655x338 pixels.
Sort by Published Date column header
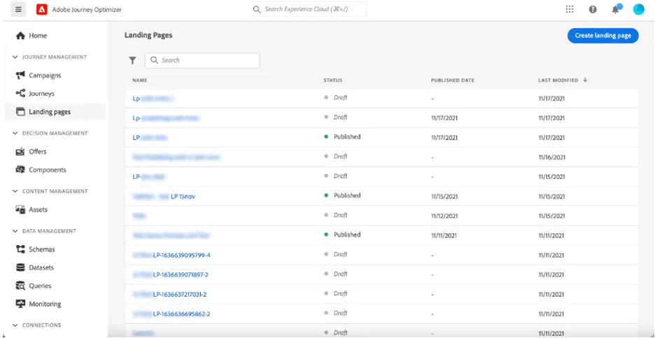coord(452,80)
